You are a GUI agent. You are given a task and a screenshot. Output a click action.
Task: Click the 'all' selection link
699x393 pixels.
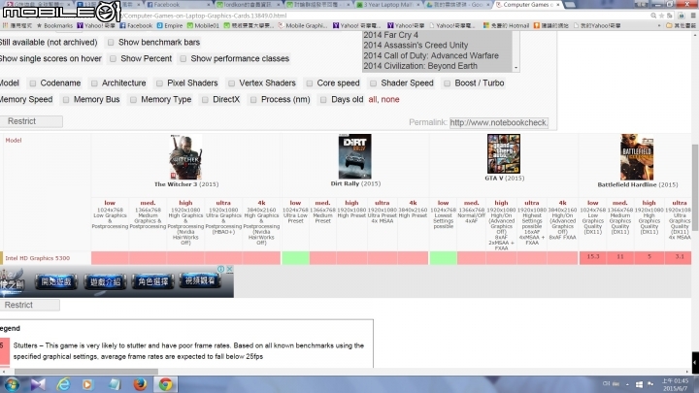click(373, 99)
